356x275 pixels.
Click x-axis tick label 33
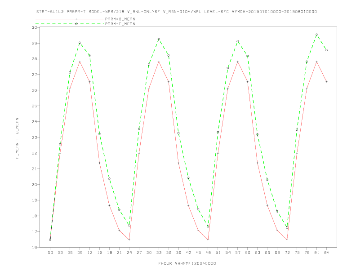[159, 253]
